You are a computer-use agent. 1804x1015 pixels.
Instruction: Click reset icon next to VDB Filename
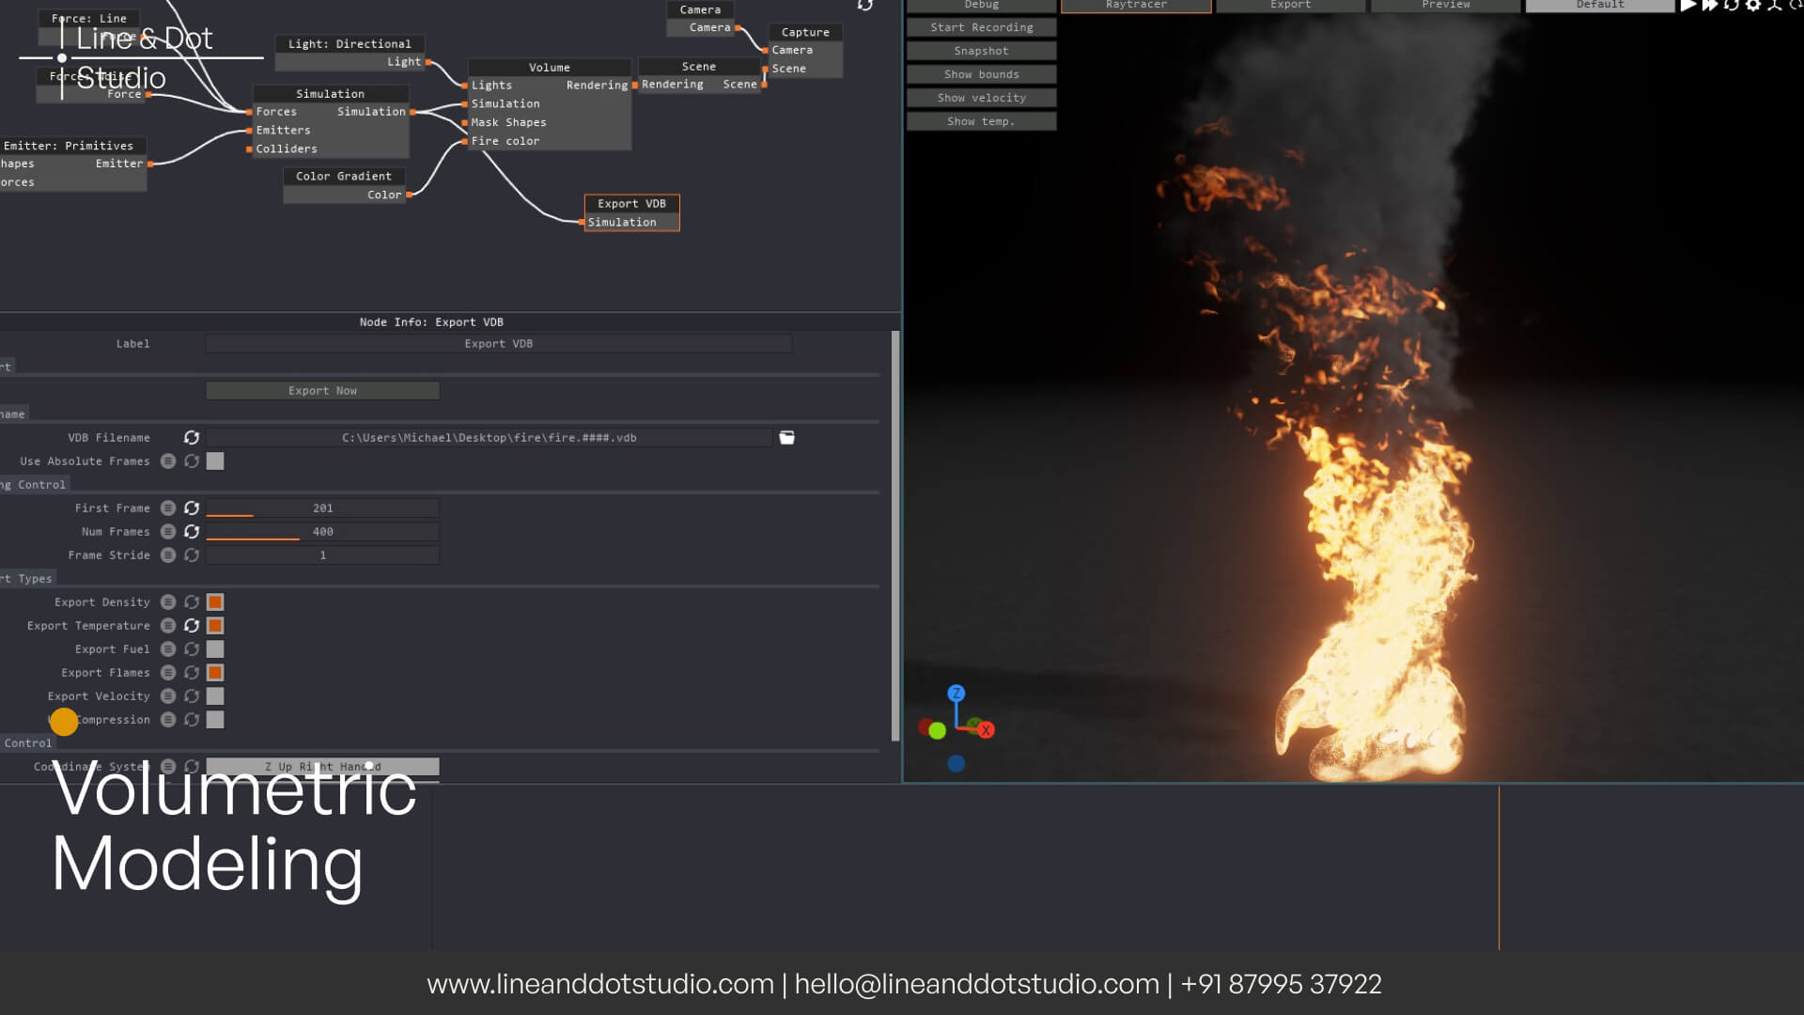tap(192, 438)
